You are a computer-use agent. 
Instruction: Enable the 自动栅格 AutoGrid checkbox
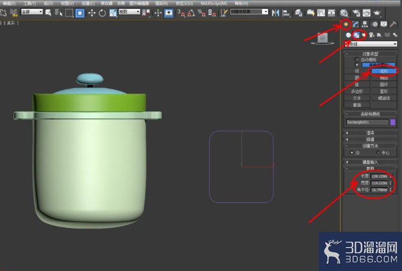(357, 59)
